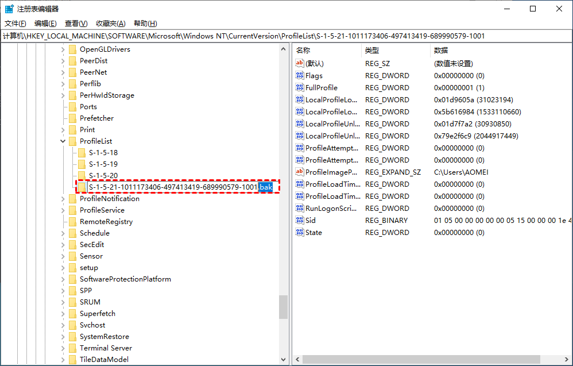
Task: Select the SystemRestore tree entry
Action: (104, 337)
